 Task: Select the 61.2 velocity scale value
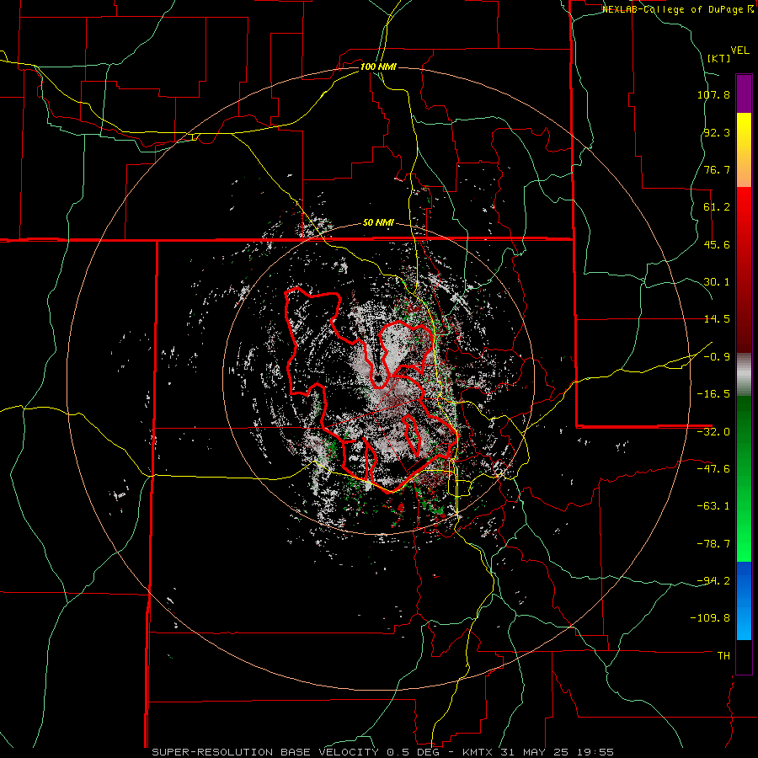point(717,207)
